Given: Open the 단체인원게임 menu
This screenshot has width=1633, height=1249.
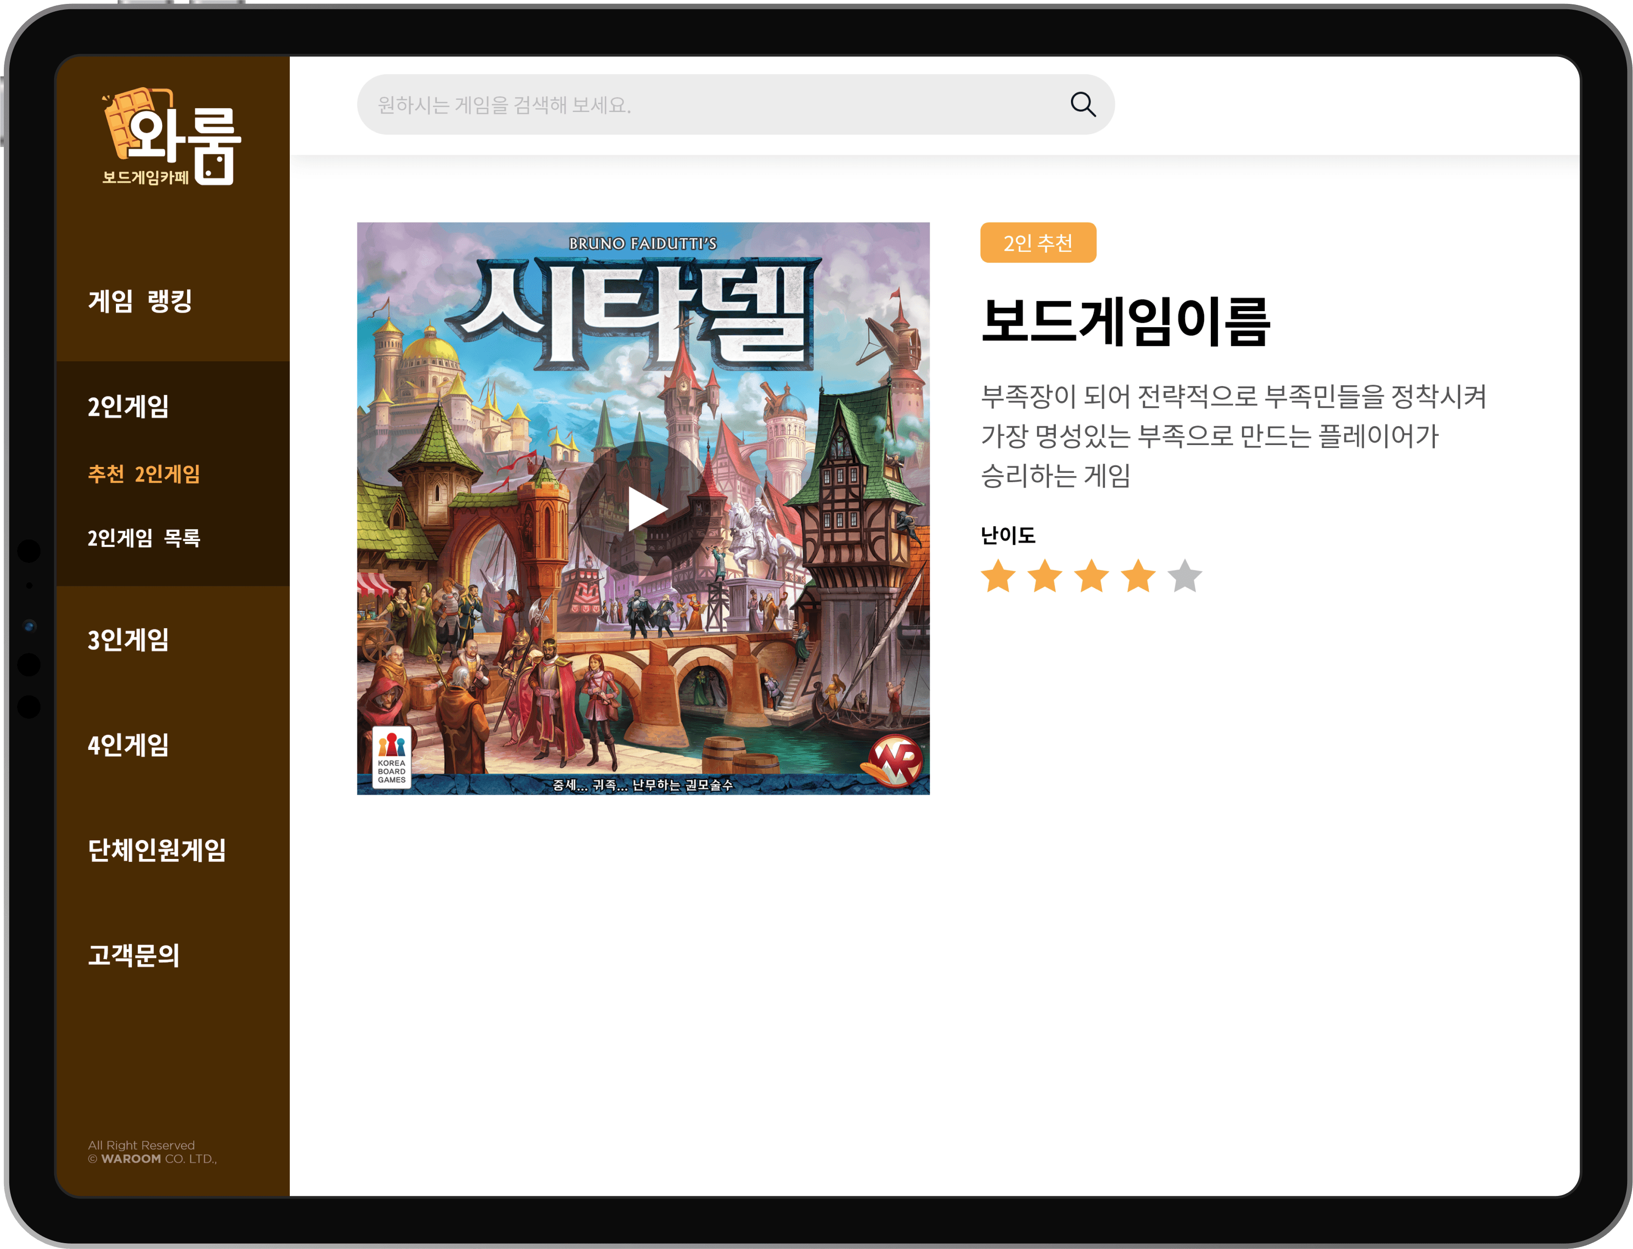Looking at the screenshot, I should [x=157, y=850].
